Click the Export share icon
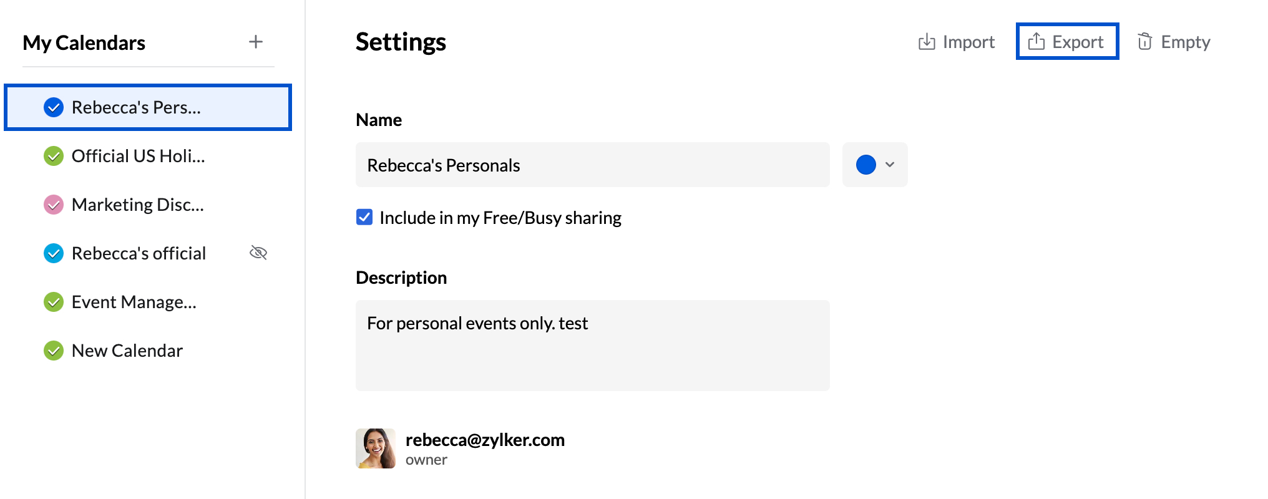 (1036, 42)
